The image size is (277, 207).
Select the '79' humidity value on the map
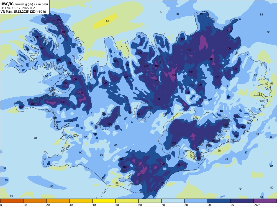pos(240,189)
